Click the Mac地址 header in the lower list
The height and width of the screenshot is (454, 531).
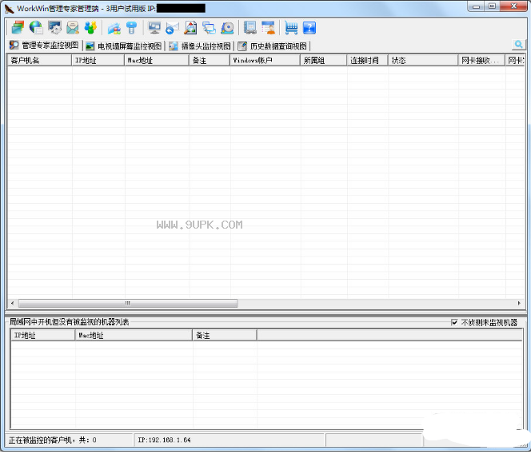[x=134, y=336]
